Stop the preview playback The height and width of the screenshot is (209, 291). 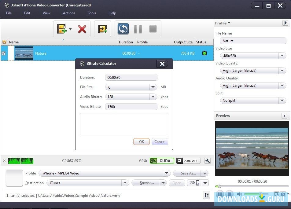click(x=229, y=194)
